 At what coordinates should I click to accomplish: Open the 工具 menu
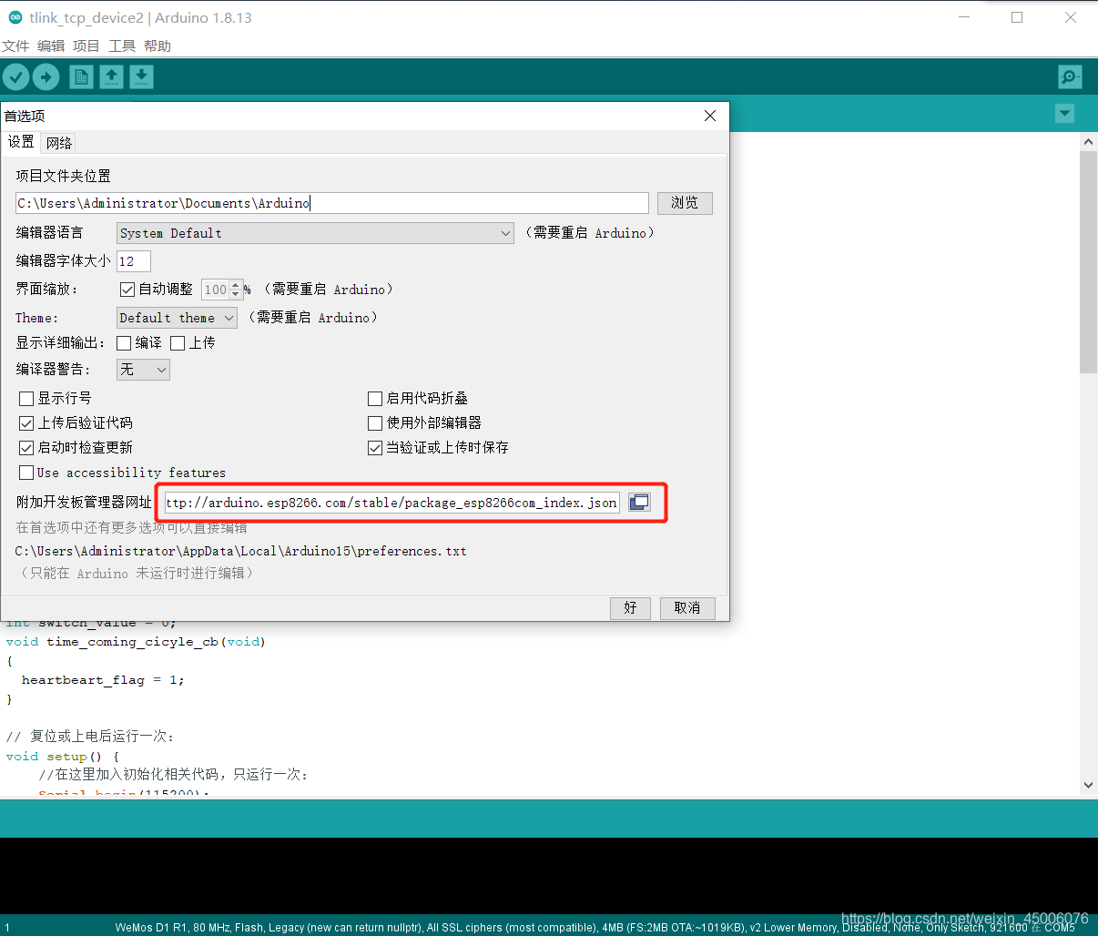click(121, 46)
